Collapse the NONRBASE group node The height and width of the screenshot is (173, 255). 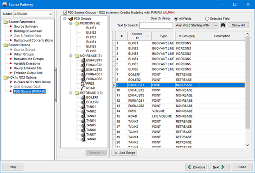pyautogui.click(x=71, y=56)
